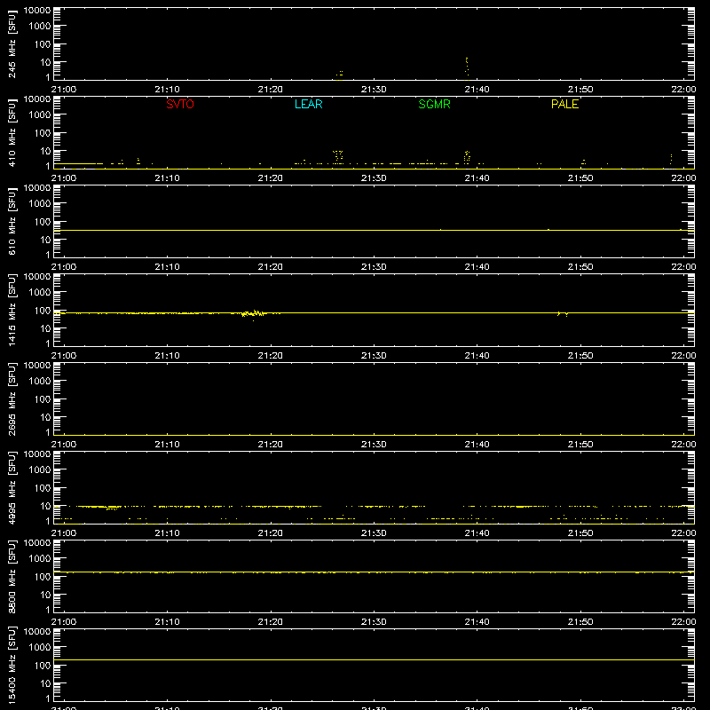
Task: Click the 21:30 time label under the 8800 MHz plot
Action: click(x=374, y=622)
